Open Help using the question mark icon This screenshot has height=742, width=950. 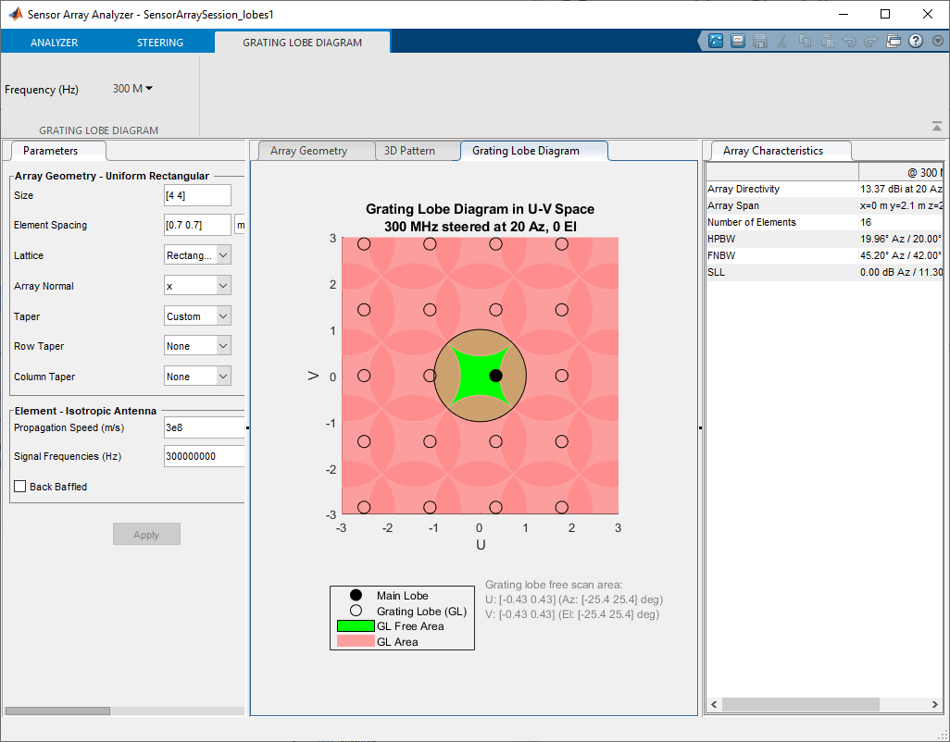click(915, 41)
